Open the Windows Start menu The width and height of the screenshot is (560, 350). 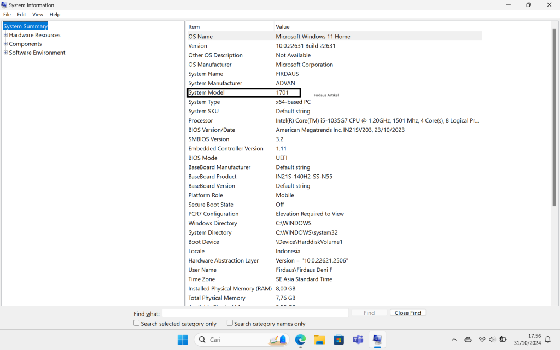183,340
